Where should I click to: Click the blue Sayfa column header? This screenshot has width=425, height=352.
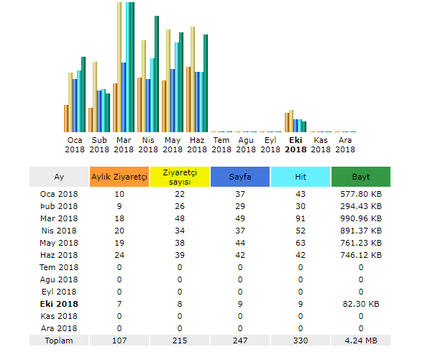240,177
